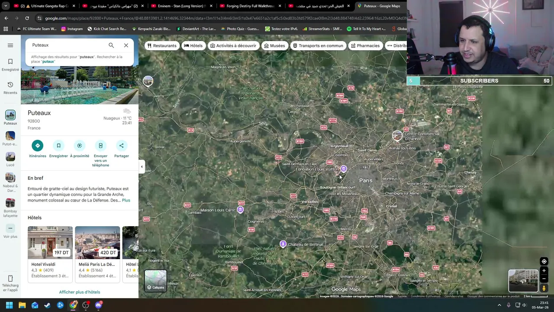Switch to Forging Destiny Full Walkthrough tab
The image size is (554, 312).
250,6
